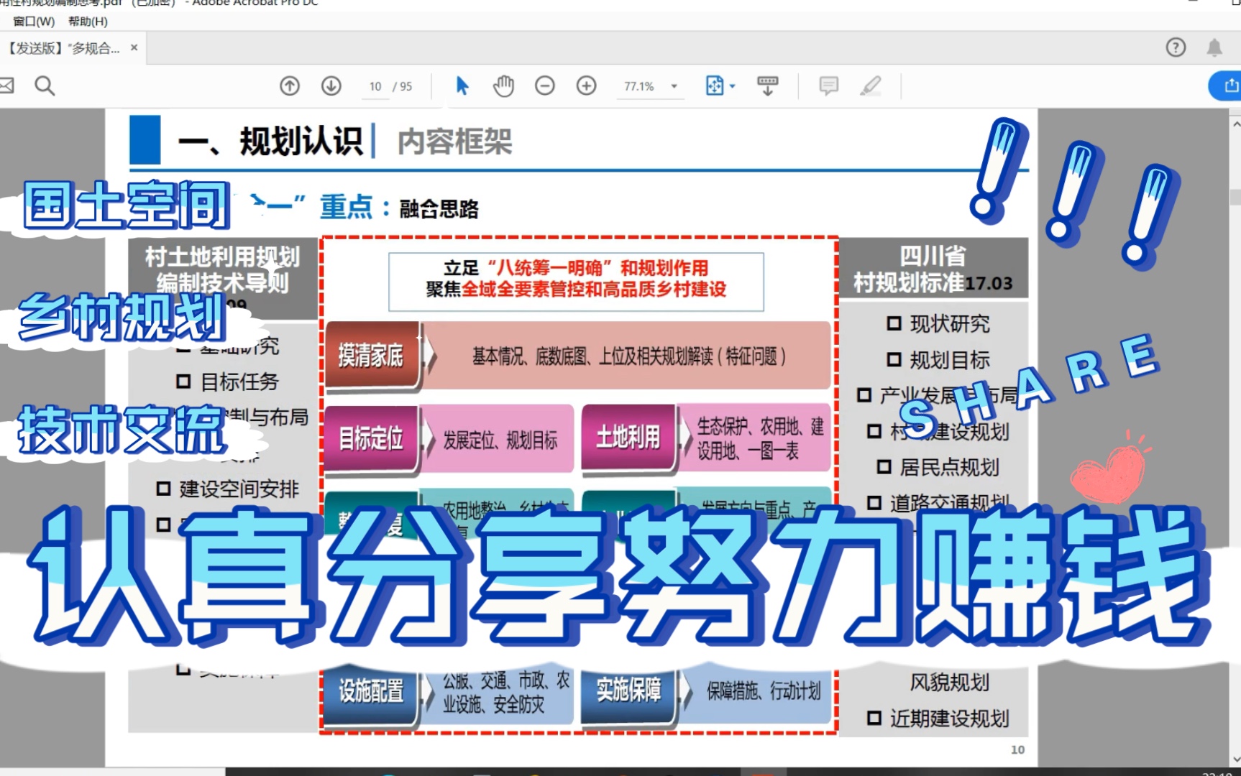Choose the selection arrow tool

(462, 86)
